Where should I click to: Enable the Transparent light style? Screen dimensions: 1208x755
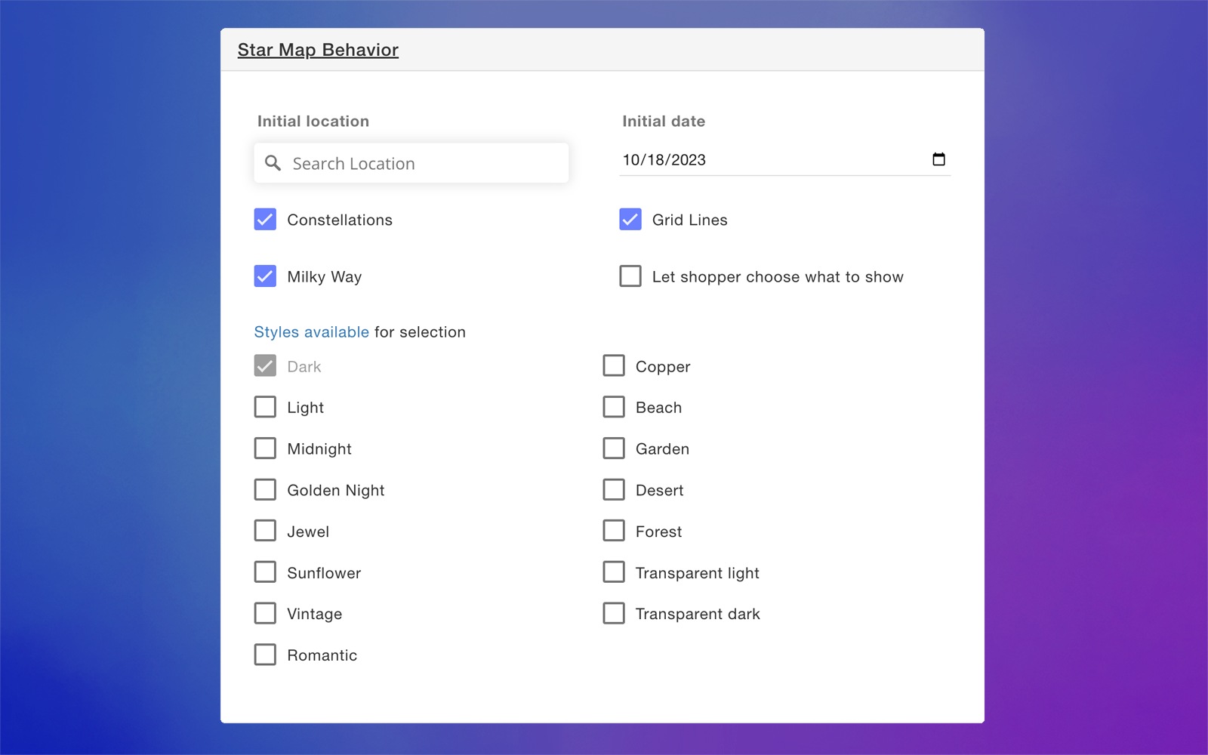(614, 572)
